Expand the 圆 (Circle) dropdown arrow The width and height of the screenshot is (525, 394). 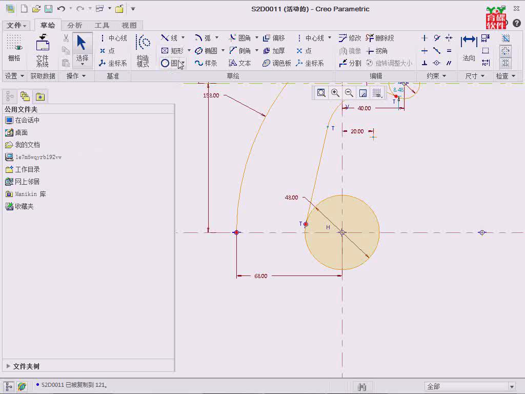point(183,63)
